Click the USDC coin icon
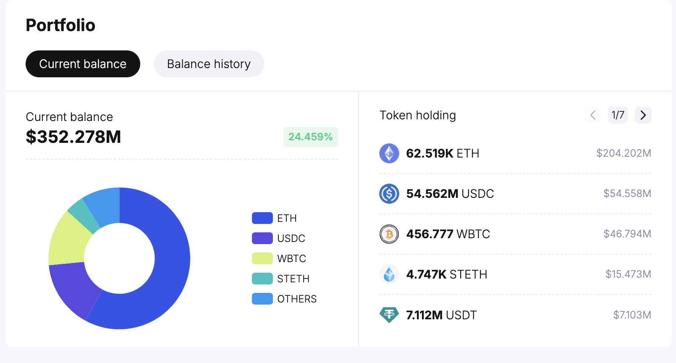 (389, 194)
